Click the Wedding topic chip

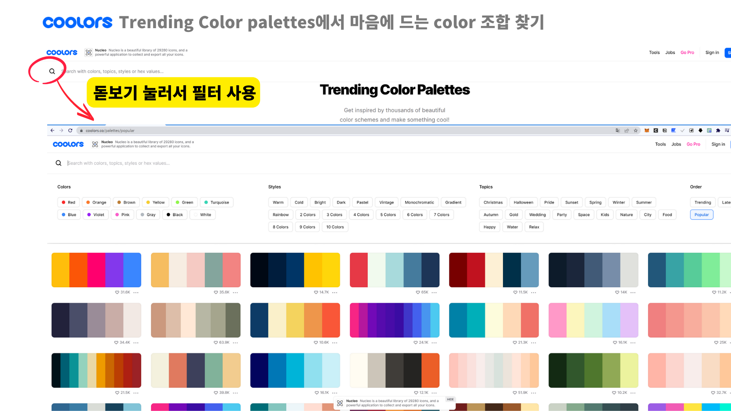coord(537,215)
